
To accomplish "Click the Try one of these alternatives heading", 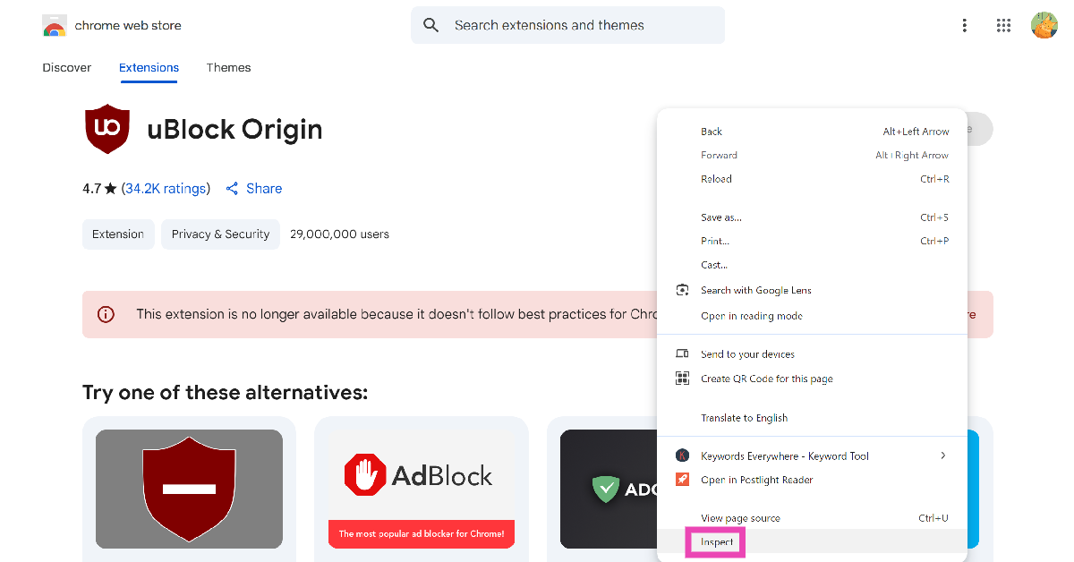I will click(225, 393).
